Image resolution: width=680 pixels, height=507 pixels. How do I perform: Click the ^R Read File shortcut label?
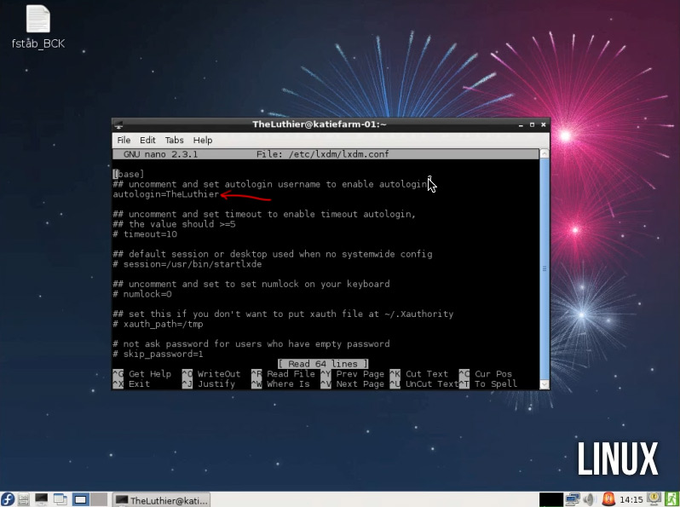click(x=283, y=374)
